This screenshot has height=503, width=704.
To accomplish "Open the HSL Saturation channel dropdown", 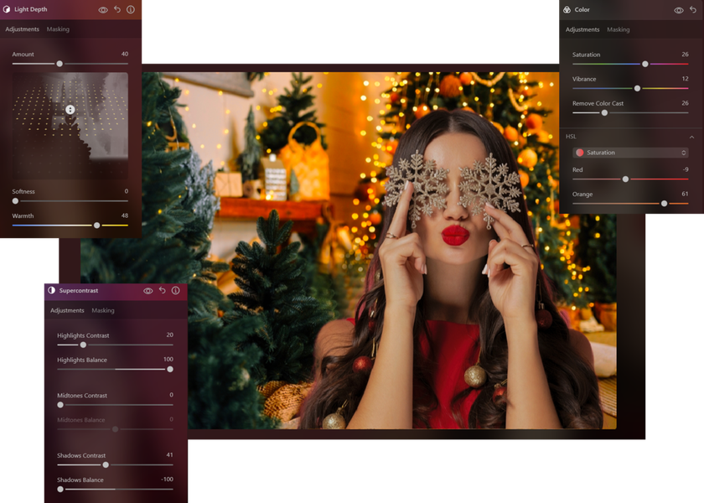I will tap(629, 153).
